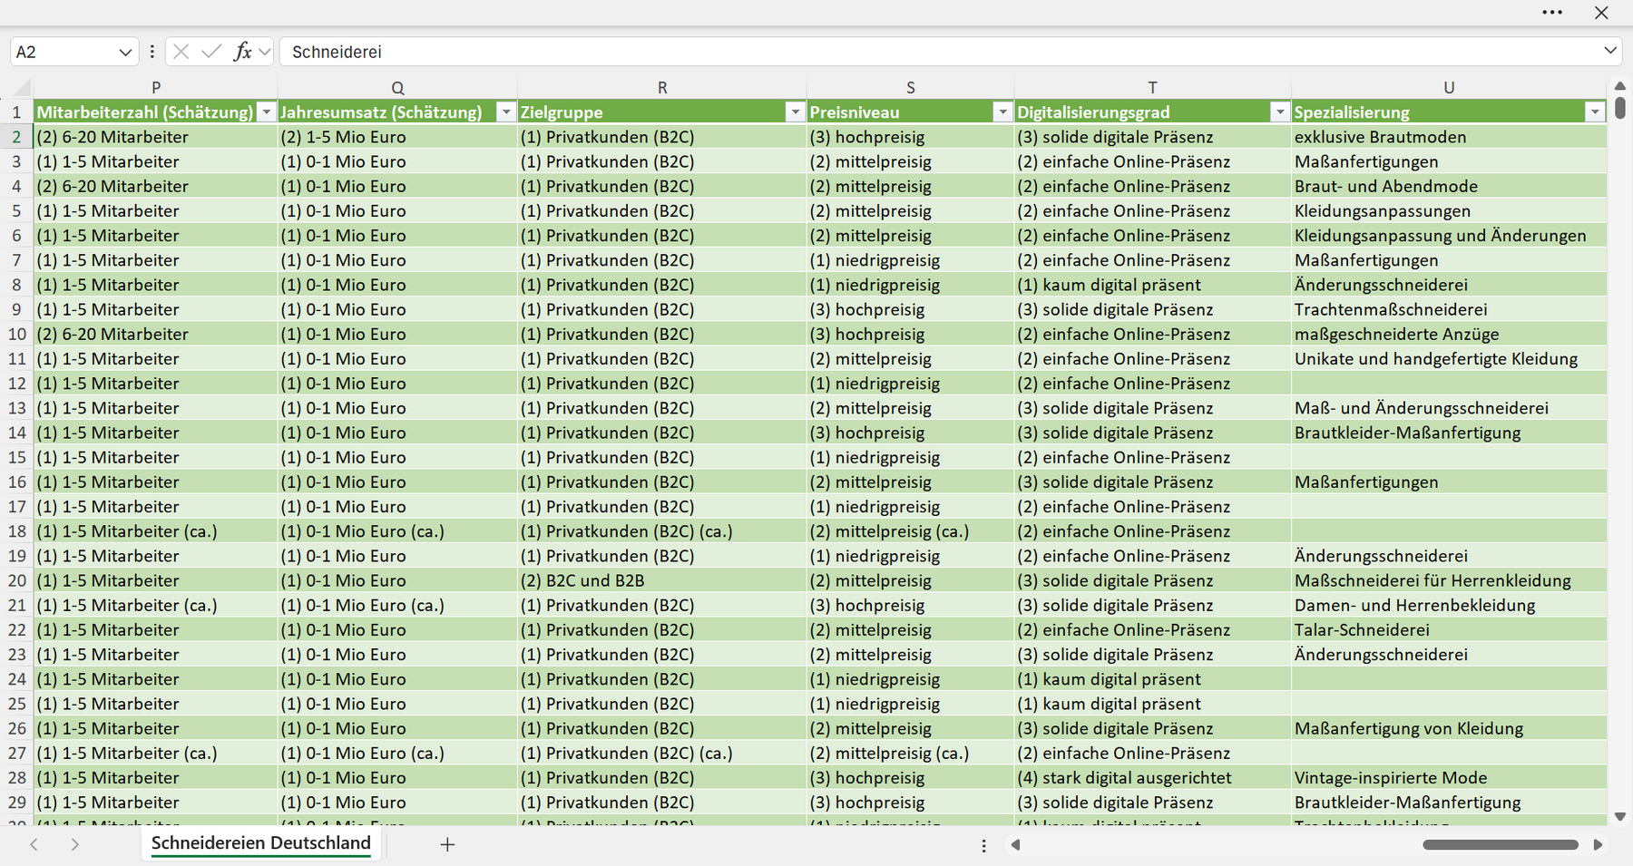Click the vertical scrollbar thumb

pyautogui.click(x=1619, y=108)
